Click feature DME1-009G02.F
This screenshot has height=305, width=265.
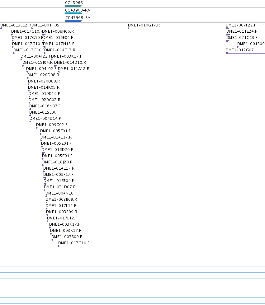point(52,125)
